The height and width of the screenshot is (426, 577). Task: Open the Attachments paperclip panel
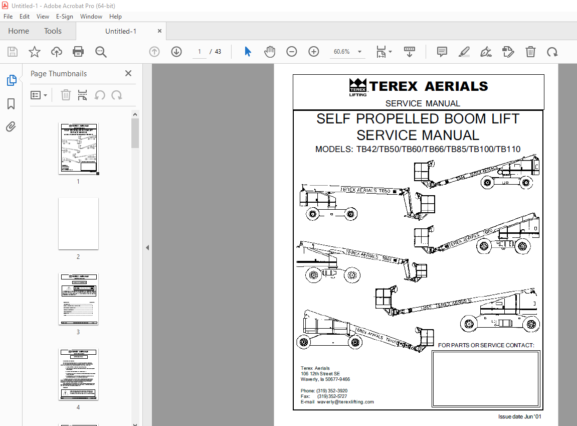[11, 127]
